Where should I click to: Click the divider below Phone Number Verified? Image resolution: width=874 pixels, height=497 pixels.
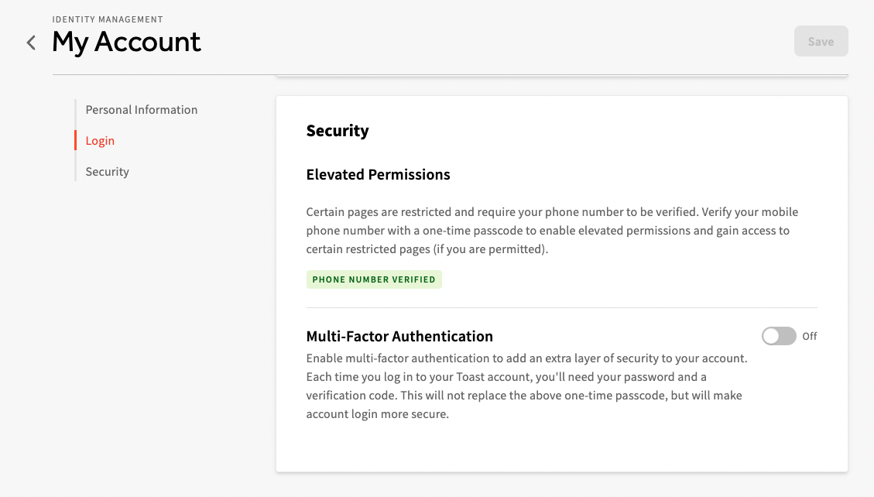561,305
